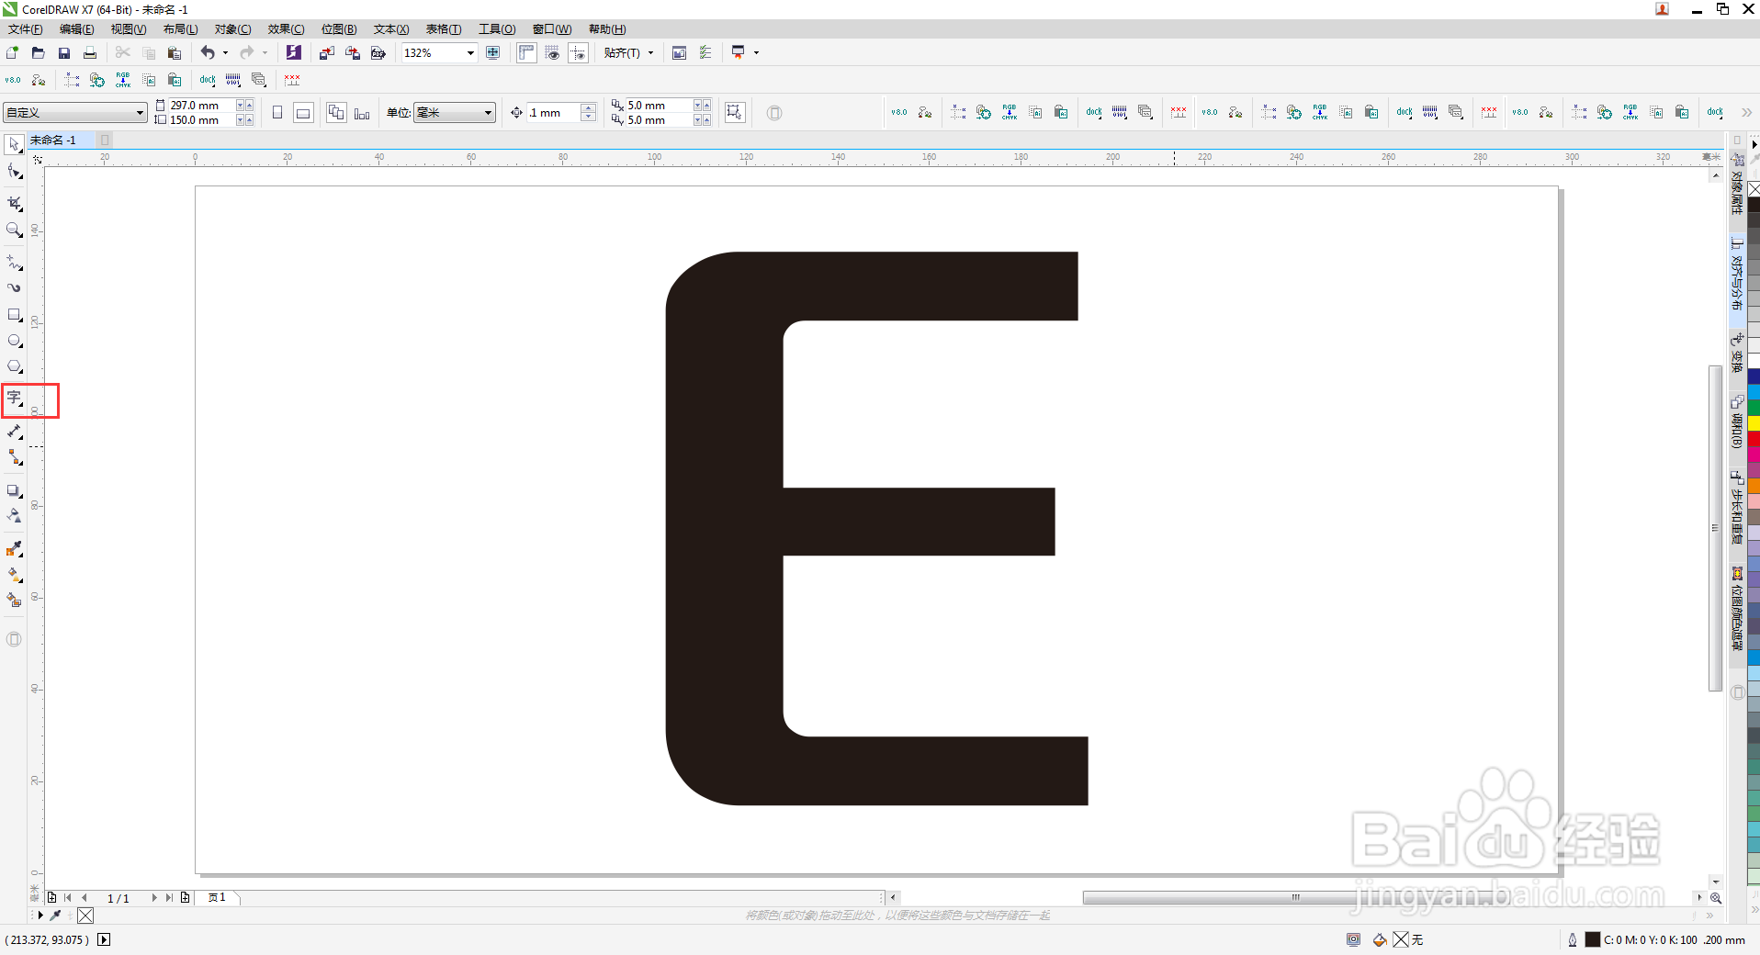The height and width of the screenshot is (955, 1760).
Task: Toggle guidelines display button
Action: (578, 53)
